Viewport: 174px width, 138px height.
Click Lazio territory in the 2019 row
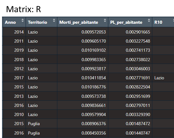(x=33, y=50)
